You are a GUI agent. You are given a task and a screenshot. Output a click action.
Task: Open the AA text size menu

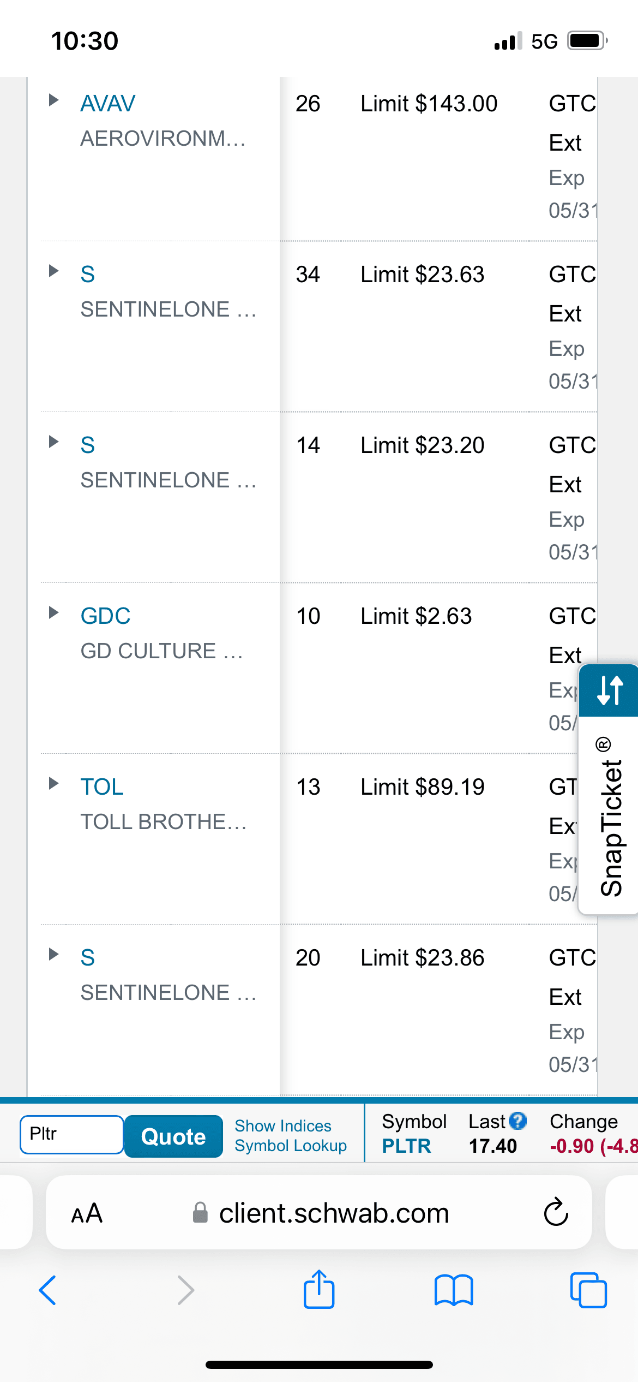[87, 1213]
